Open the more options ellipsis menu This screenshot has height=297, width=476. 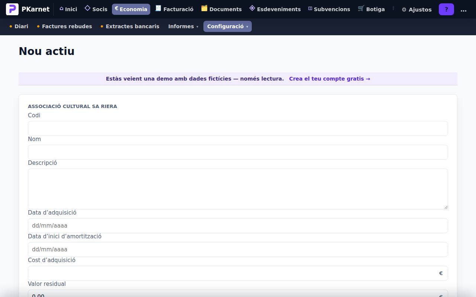pos(463,10)
